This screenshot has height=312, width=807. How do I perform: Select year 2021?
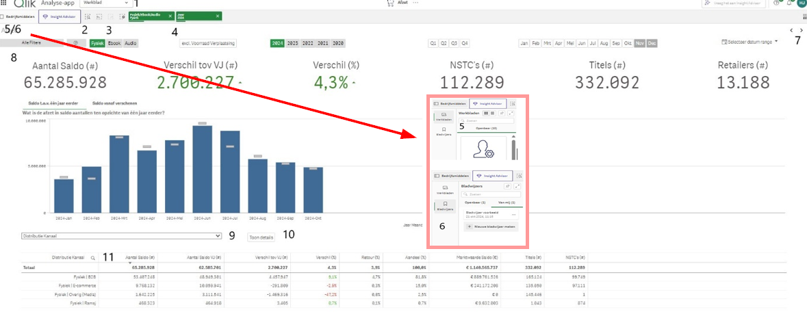tap(322, 43)
